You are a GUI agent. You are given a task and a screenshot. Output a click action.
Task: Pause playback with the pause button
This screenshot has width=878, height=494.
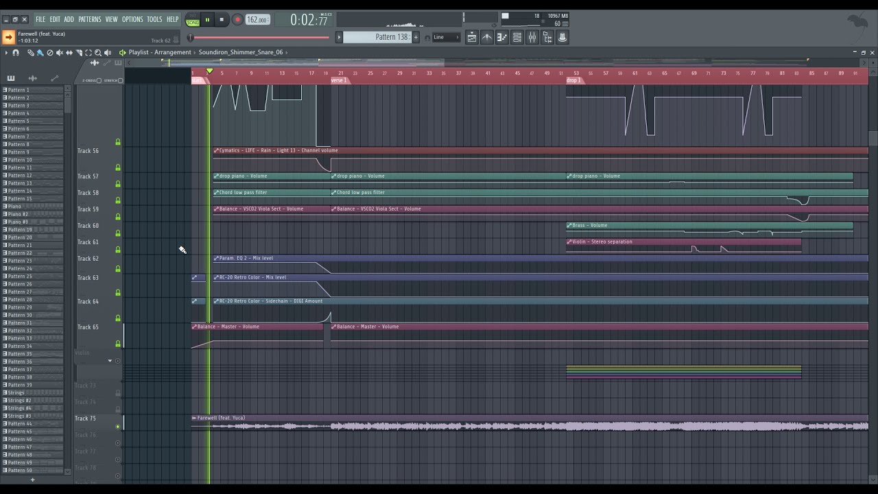(x=207, y=20)
